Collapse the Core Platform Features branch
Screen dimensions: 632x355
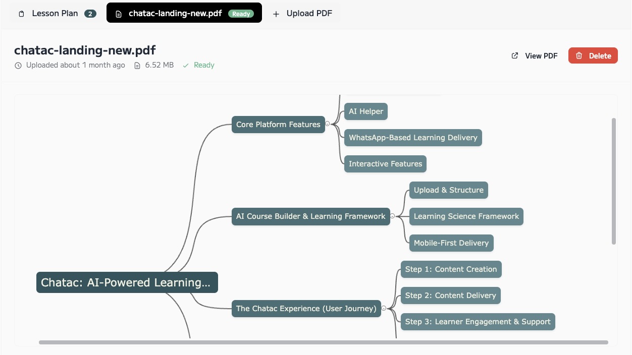328,123
